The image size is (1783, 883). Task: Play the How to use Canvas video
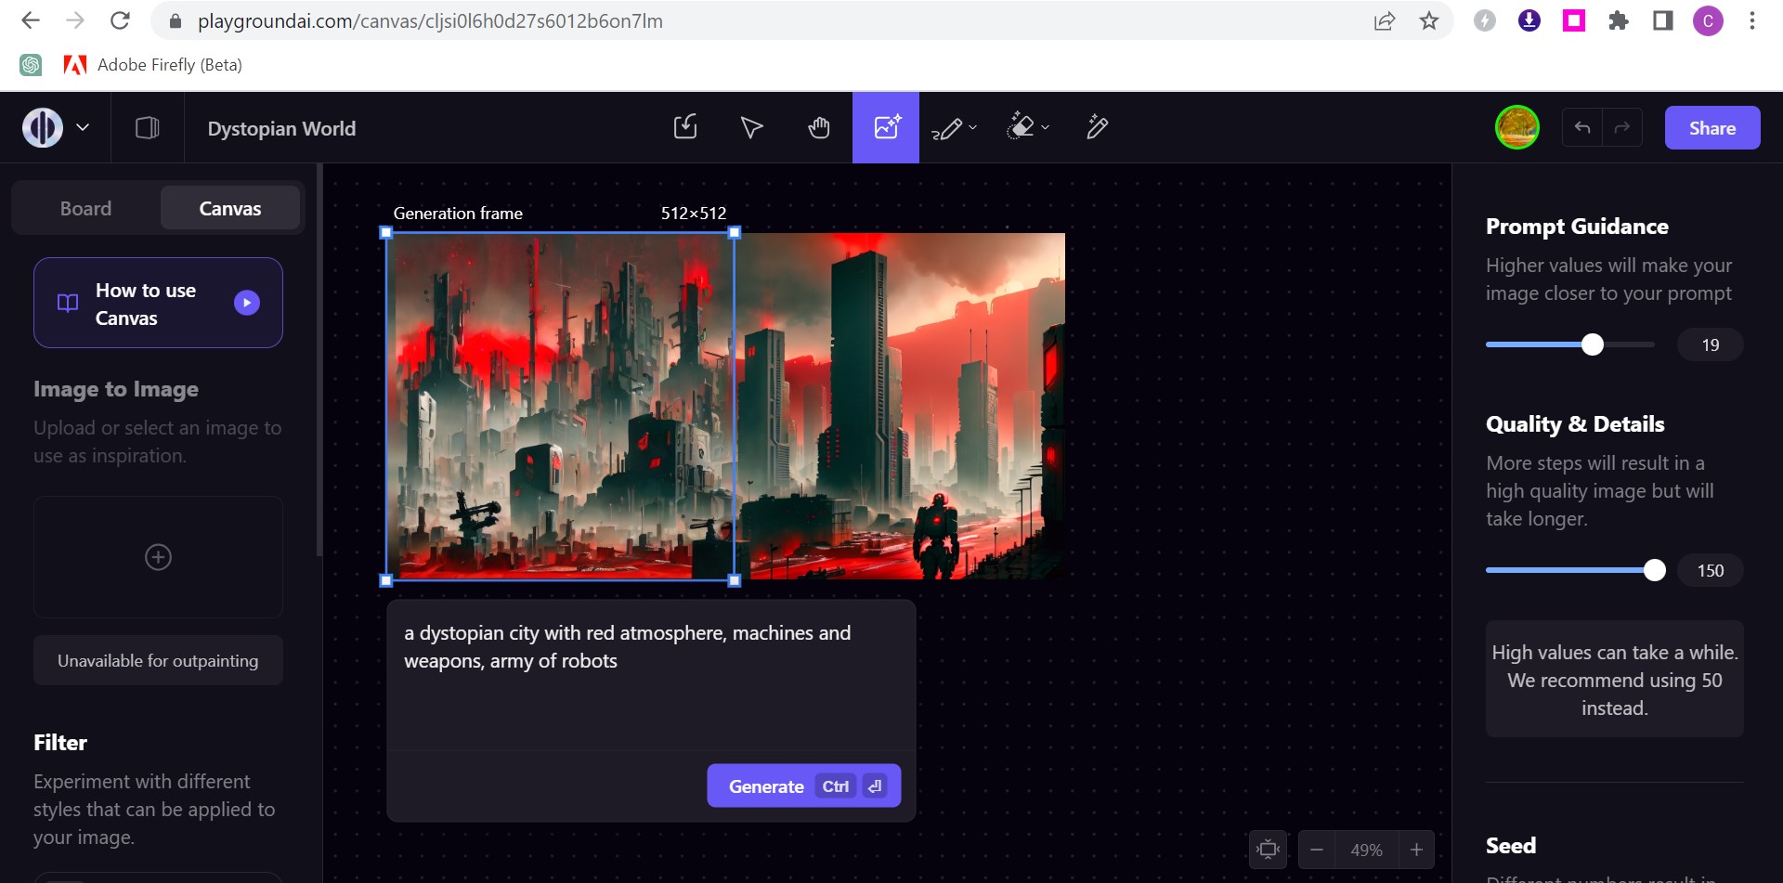[x=246, y=302]
